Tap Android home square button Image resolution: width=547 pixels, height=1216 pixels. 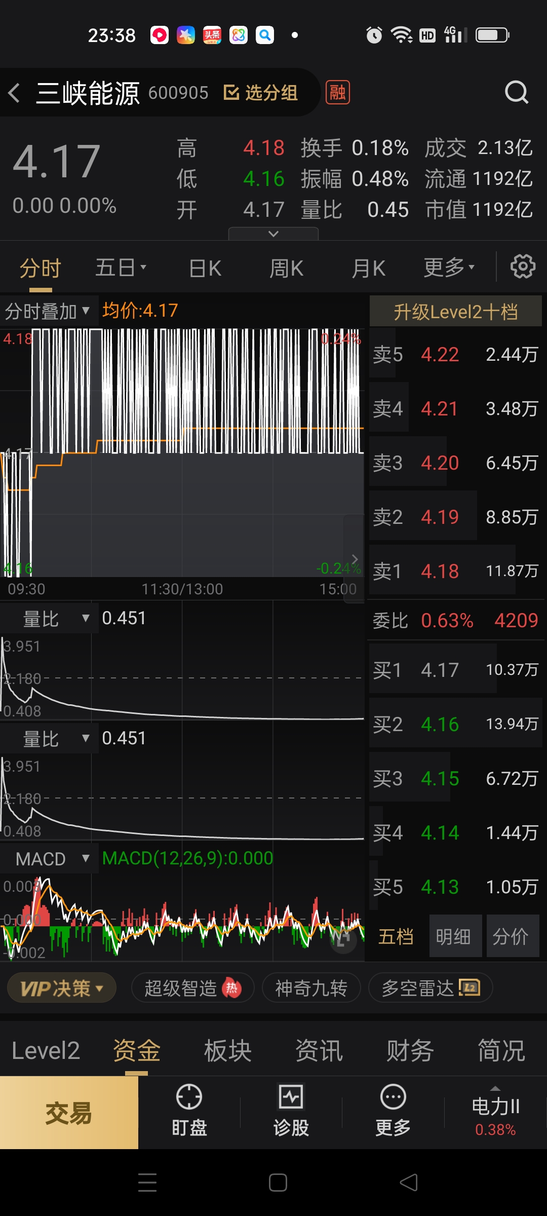[x=278, y=1182]
